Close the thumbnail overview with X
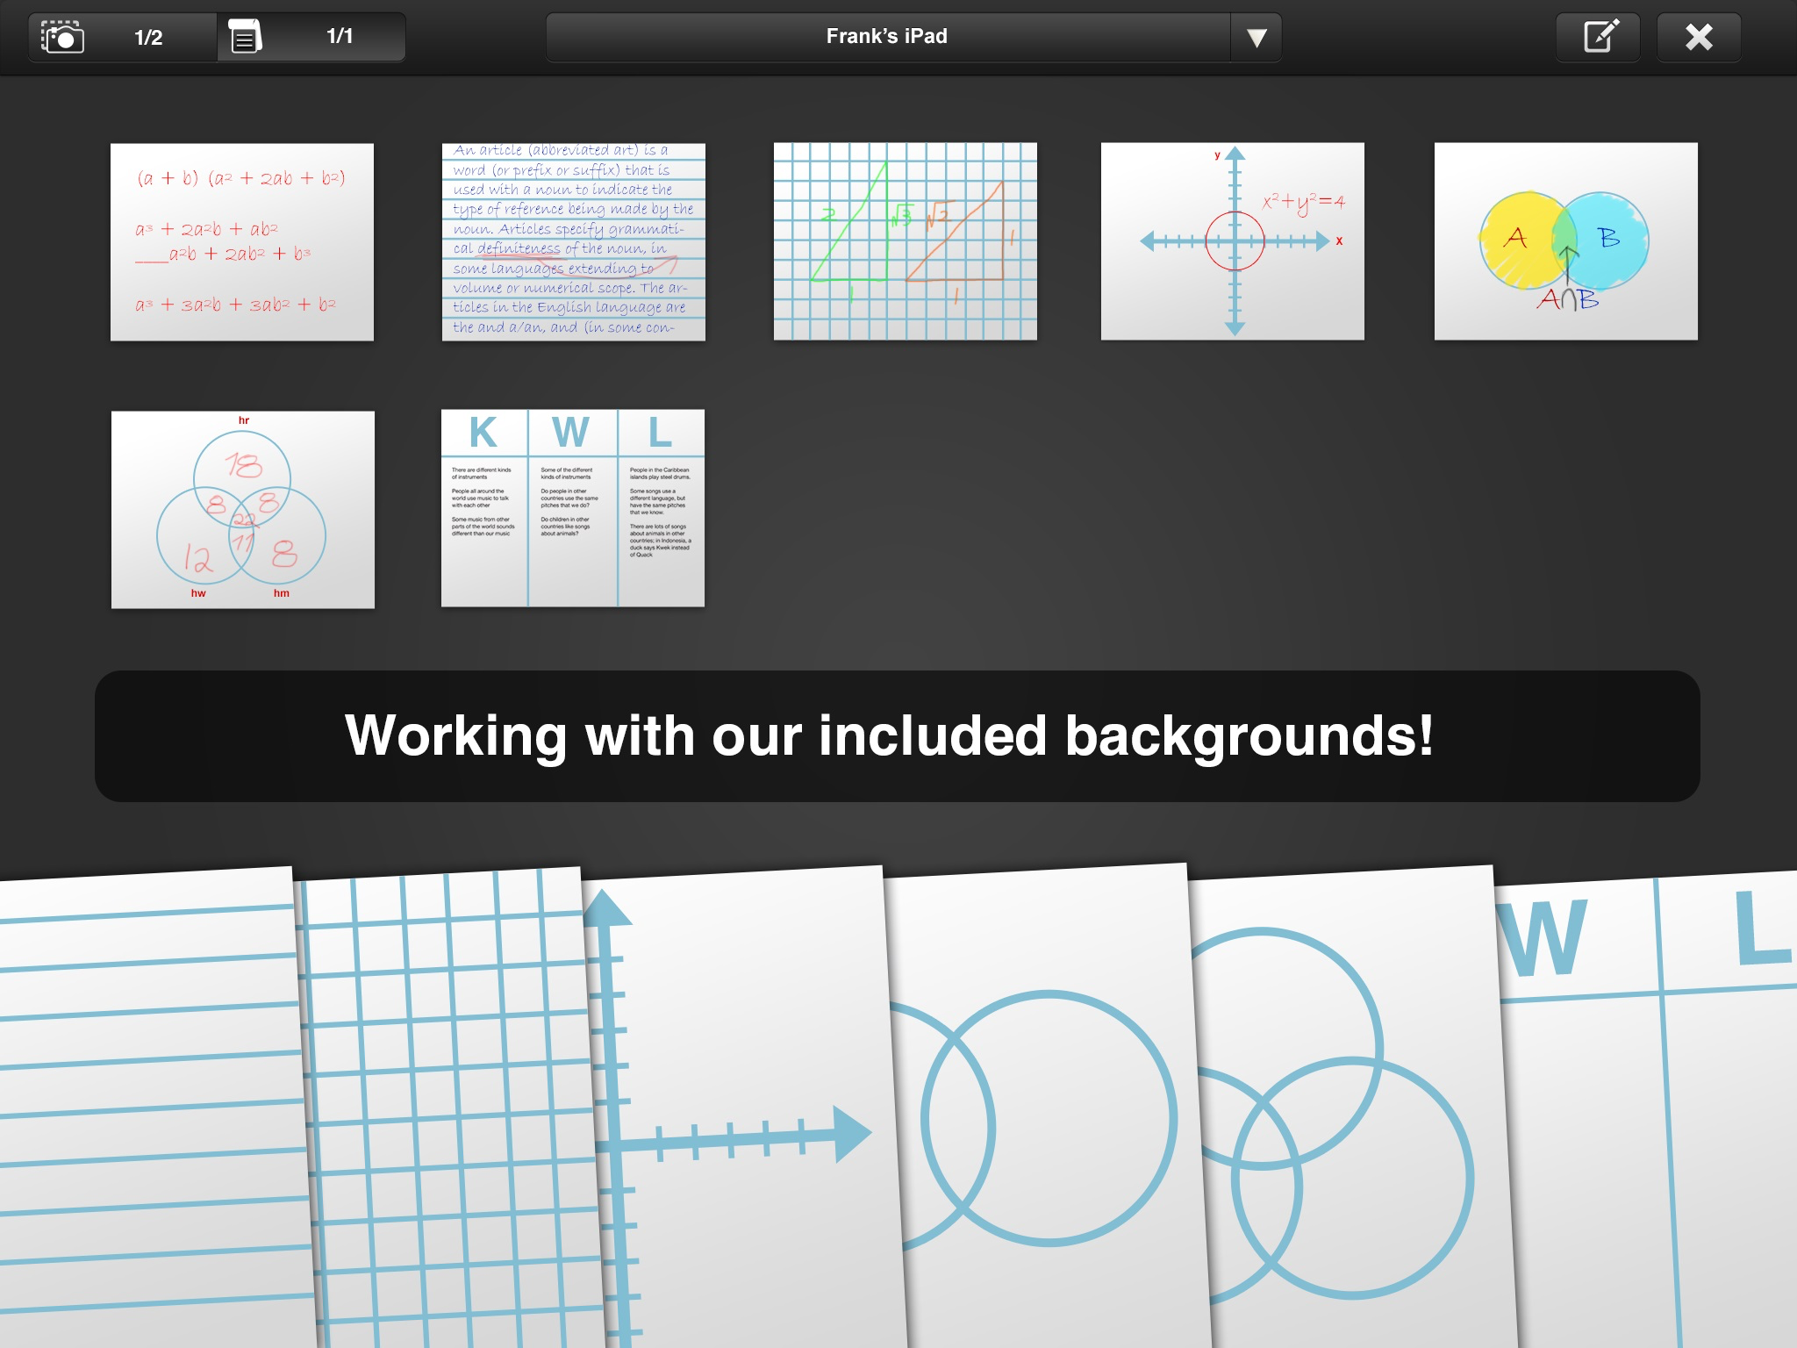 click(x=1698, y=37)
